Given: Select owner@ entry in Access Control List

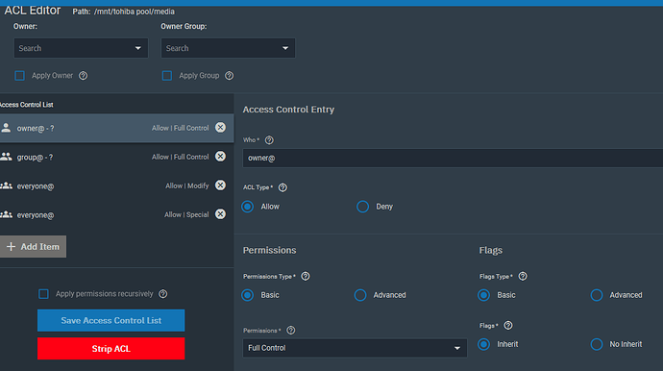Looking at the screenshot, I should click(x=116, y=128).
